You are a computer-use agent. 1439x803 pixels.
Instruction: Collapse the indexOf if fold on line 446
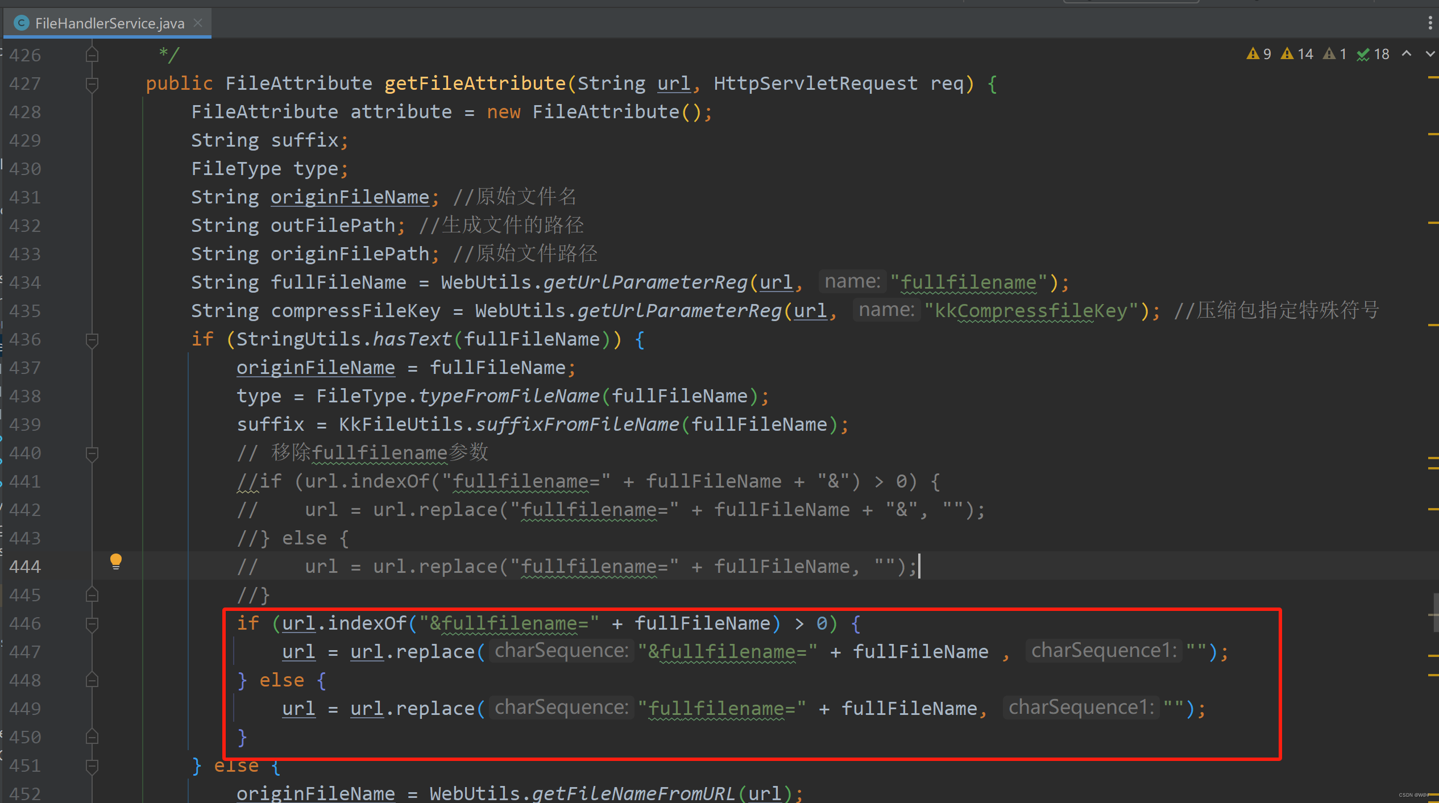tap(92, 624)
